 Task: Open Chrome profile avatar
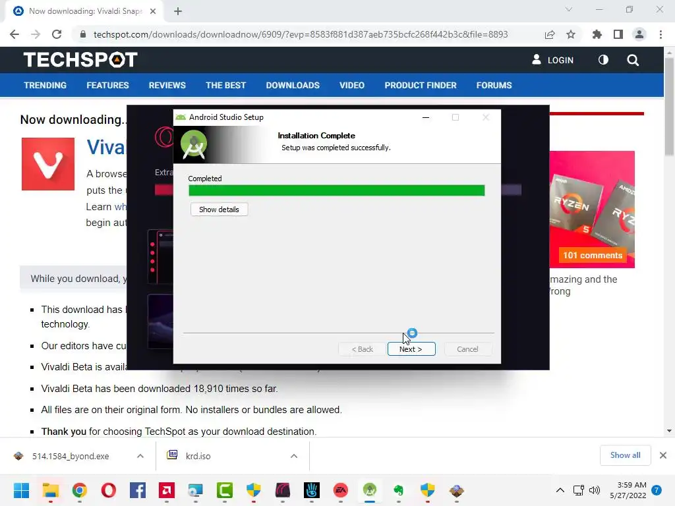point(639,34)
